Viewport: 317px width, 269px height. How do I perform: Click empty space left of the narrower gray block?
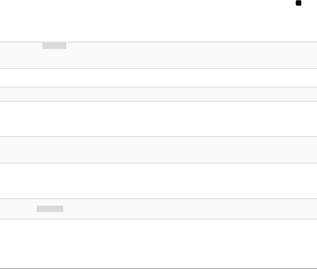point(21,46)
